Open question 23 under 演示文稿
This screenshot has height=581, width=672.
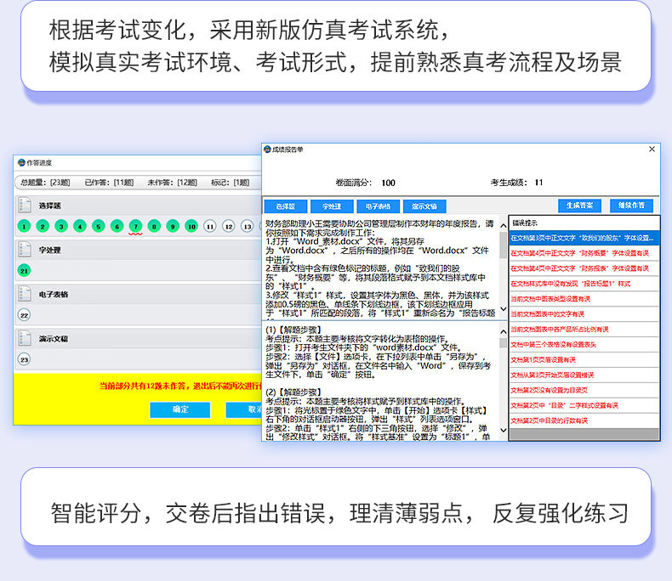point(24,359)
